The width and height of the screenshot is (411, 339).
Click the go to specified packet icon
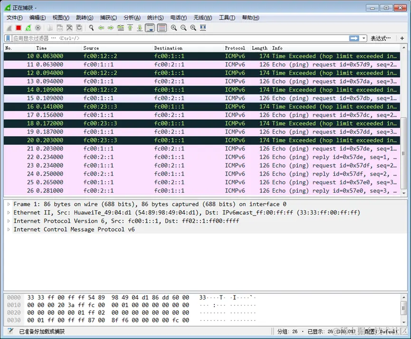click(x=121, y=28)
